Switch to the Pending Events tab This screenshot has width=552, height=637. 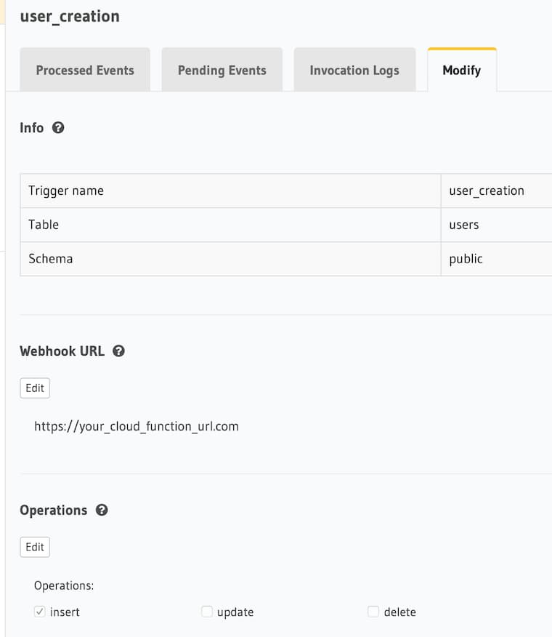(222, 71)
